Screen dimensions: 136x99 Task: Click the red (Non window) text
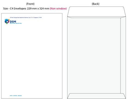58,9
